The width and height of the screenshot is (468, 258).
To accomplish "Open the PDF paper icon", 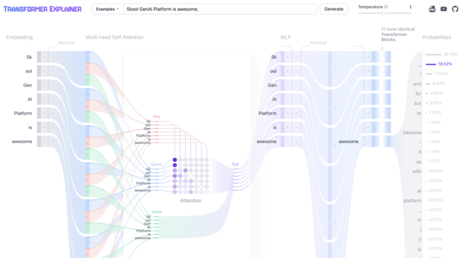I will click(432, 9).
